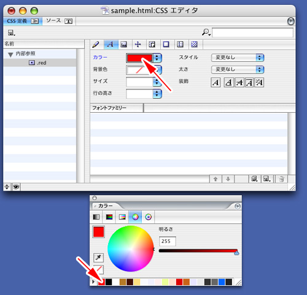This screenshot has width=307, height=295.
Task: Switch to the grayscale slider mode
Action: click(x=96, y=216)
